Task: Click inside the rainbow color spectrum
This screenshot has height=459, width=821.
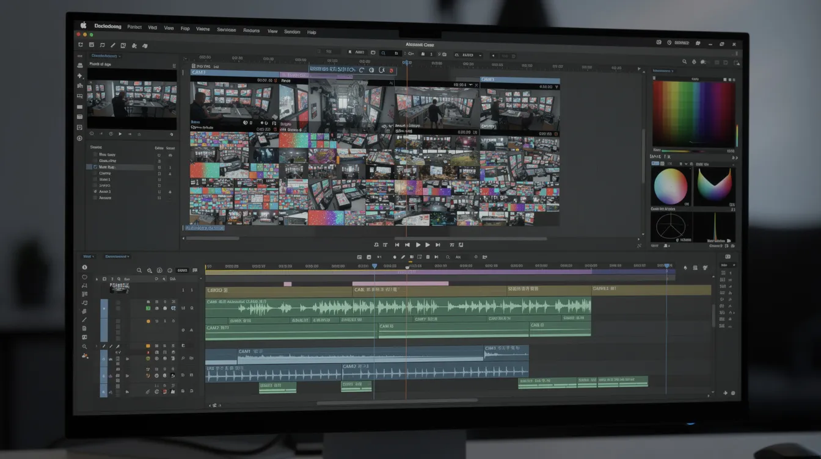Action: click(x=694, y=114)
